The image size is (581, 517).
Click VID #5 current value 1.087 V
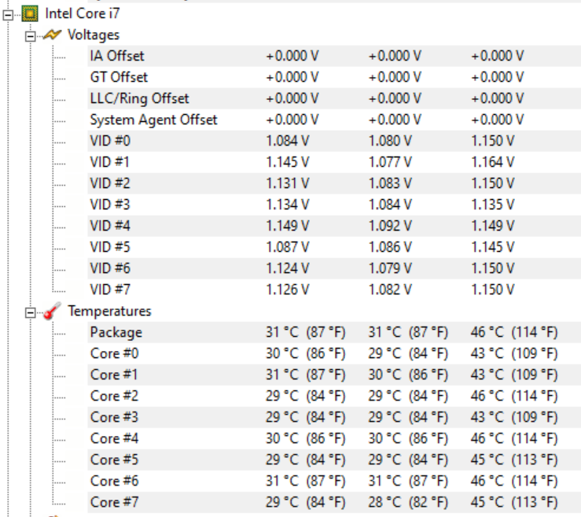point(288,247)
